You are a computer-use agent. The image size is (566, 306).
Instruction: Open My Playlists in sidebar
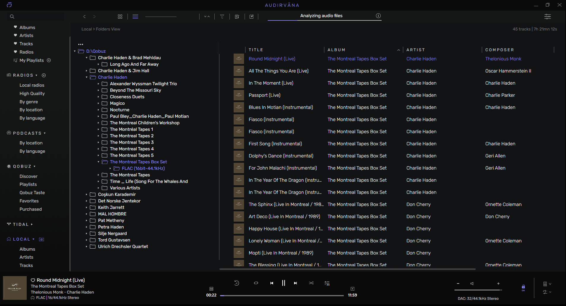pos(31,60)
